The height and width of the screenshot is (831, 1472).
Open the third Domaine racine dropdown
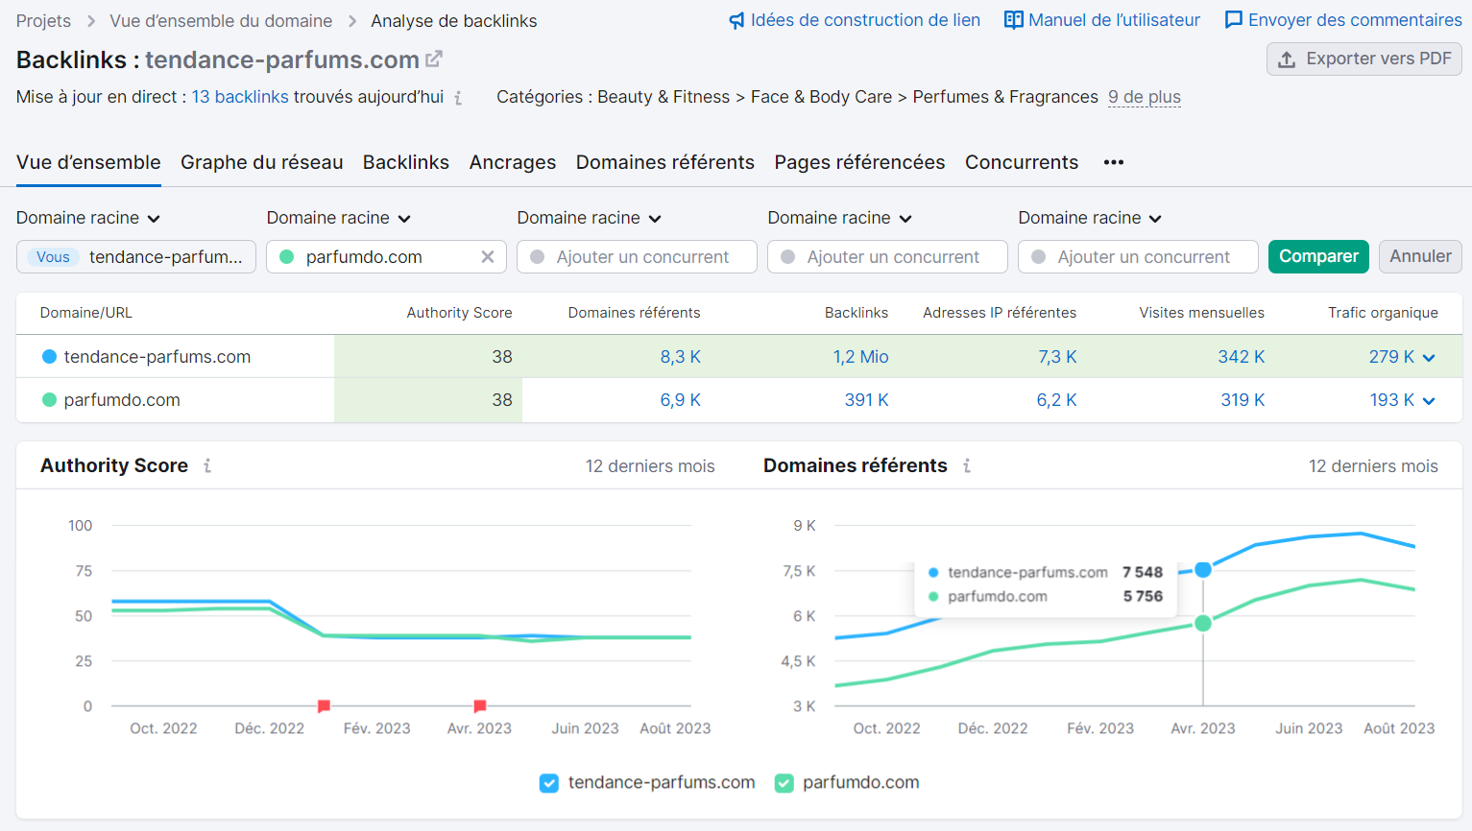click(590, 218)
